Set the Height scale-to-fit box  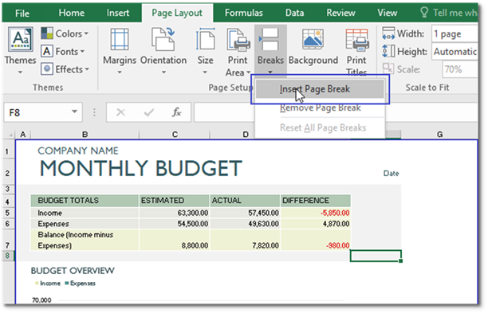(x=455, y=52)
